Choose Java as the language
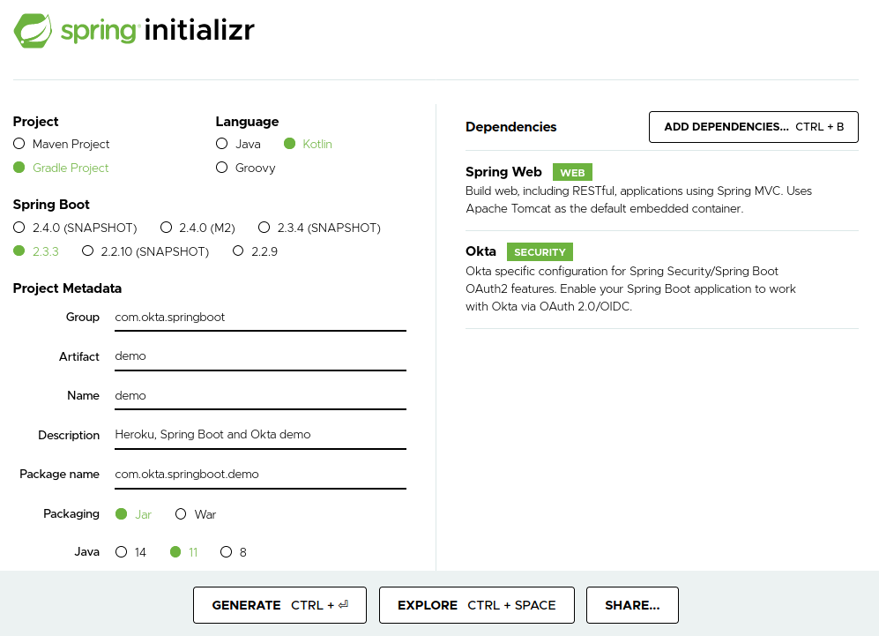The height and width of the screenshot is (636, 879). 222,144
